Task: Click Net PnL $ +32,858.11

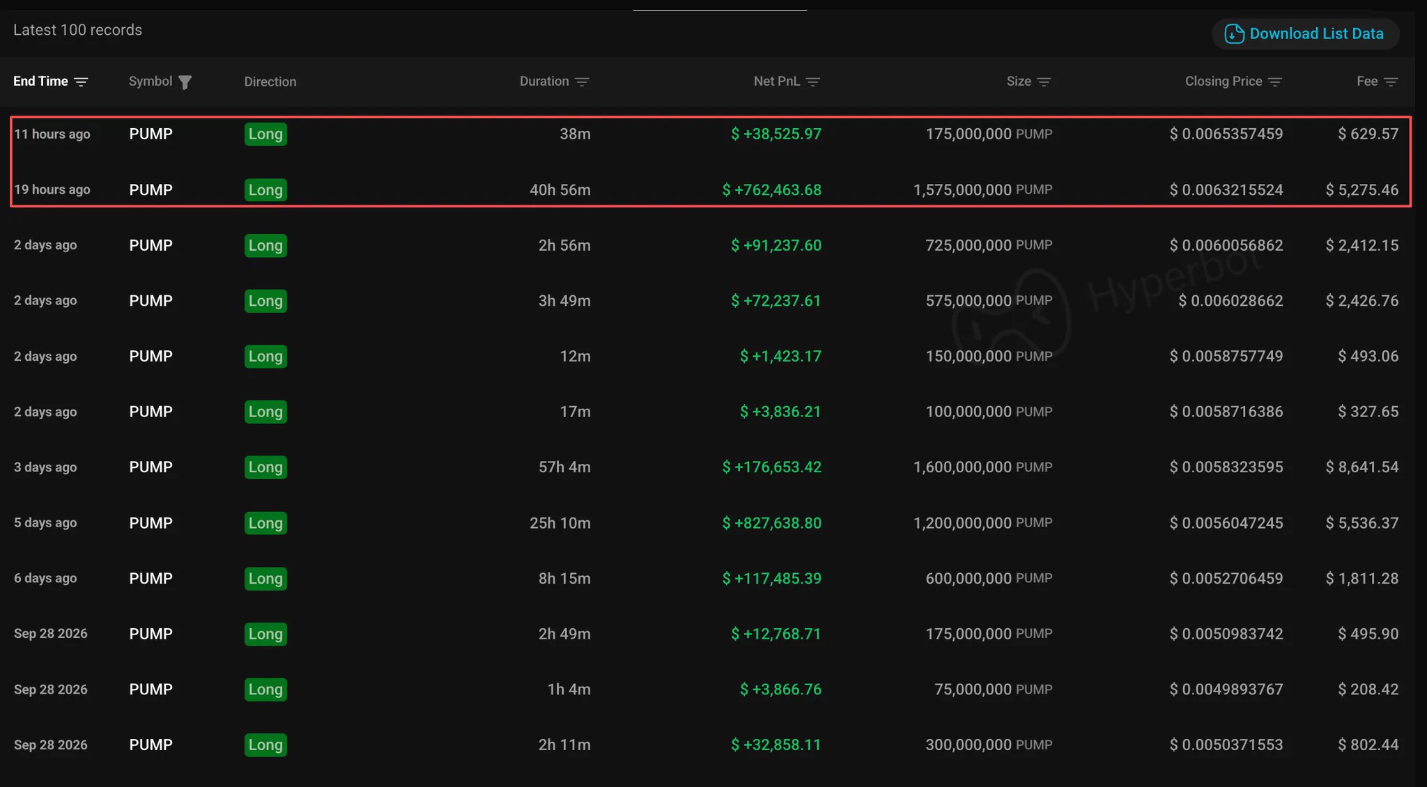Action: click(x=776, y=745)
